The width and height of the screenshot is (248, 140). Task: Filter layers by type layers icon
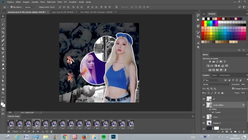(233, 80)
